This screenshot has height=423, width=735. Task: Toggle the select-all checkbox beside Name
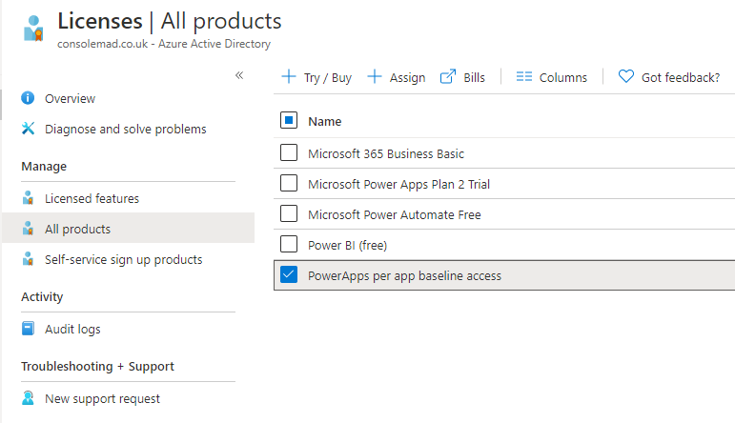pos(289,120)
